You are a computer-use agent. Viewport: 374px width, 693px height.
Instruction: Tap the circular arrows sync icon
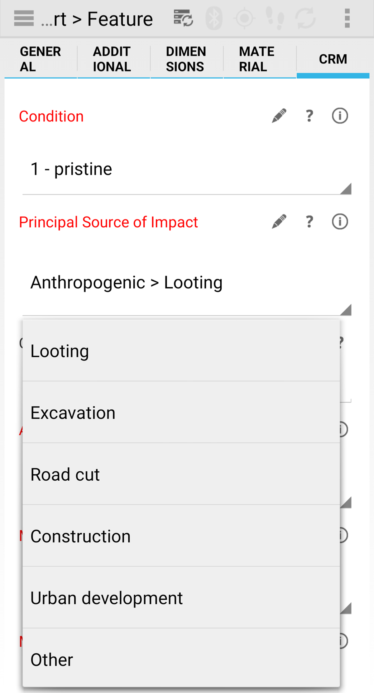[305, 18]
